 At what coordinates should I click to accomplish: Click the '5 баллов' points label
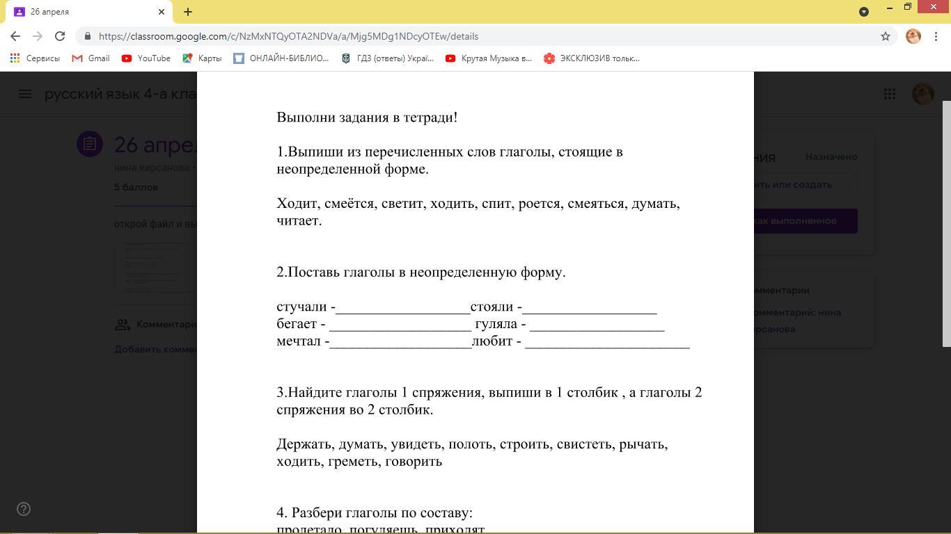pyautogui.click(x=136, y=188)
